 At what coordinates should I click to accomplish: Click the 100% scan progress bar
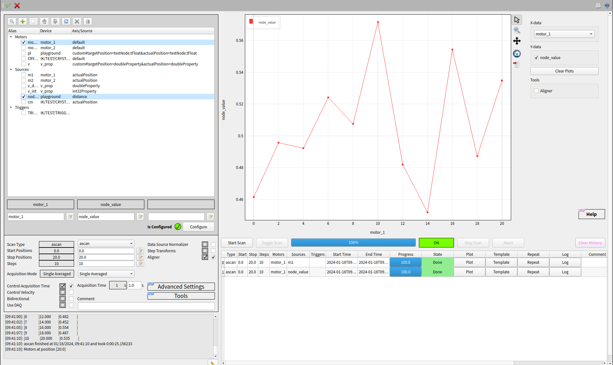tap(353, 243)
